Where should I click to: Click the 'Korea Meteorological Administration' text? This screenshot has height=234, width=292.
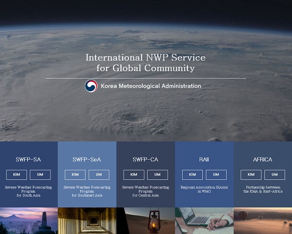point(151,86)
